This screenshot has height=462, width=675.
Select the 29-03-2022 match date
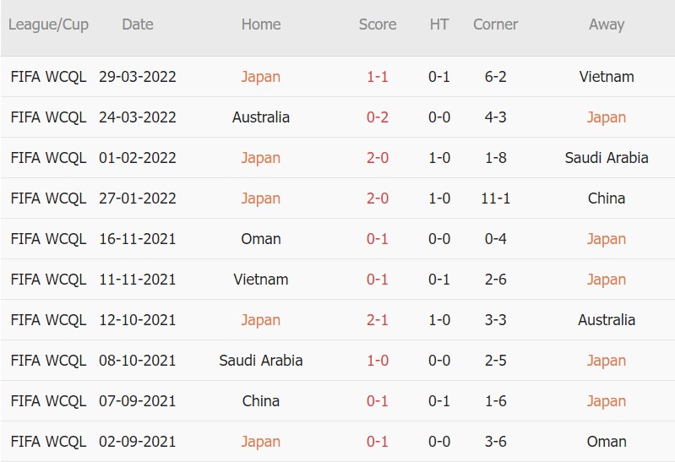click(138, 77)
